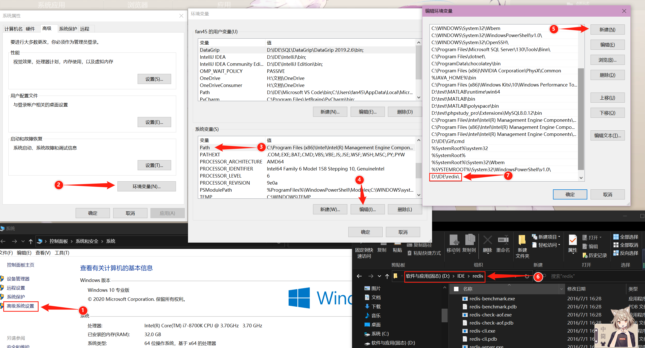Click the 重命名 (Rename) ribbon icon

(x=503, y=240)
